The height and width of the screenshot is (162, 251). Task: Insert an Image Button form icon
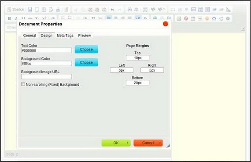221,10
